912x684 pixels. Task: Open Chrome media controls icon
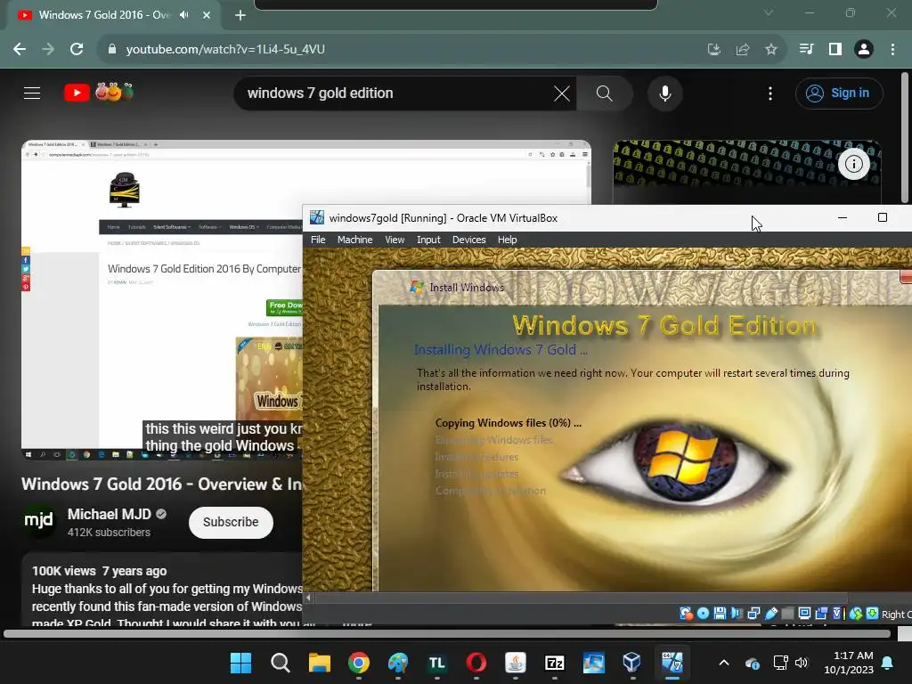(x=806, y=50)
